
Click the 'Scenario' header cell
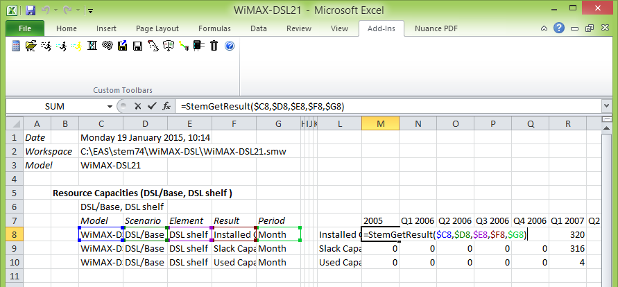tap(145, 221)
